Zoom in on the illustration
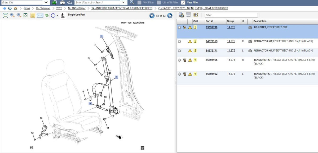 point(12,15)
